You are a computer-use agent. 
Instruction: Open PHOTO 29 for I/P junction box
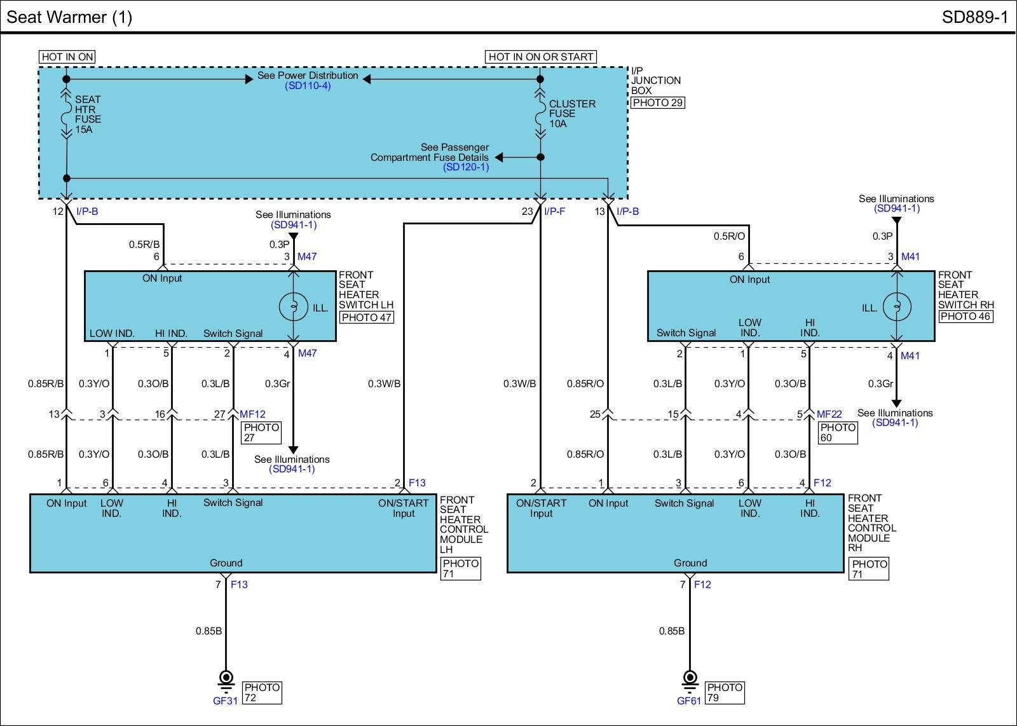(x=658, y=103)
